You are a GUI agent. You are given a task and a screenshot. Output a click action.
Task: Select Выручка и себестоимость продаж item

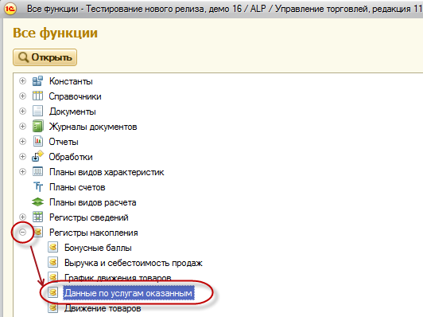(134, 263)
